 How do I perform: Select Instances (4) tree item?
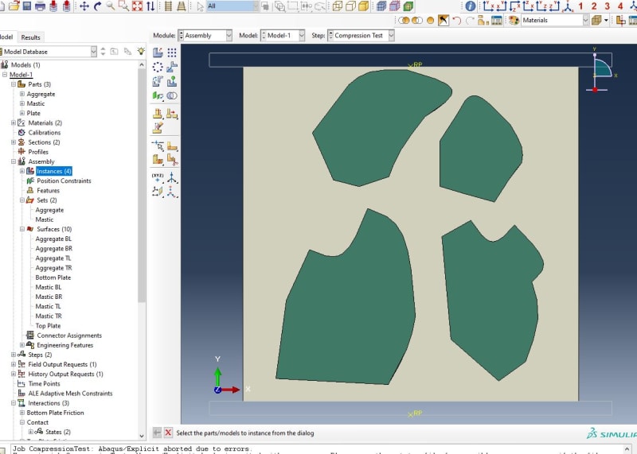point(54,171)
